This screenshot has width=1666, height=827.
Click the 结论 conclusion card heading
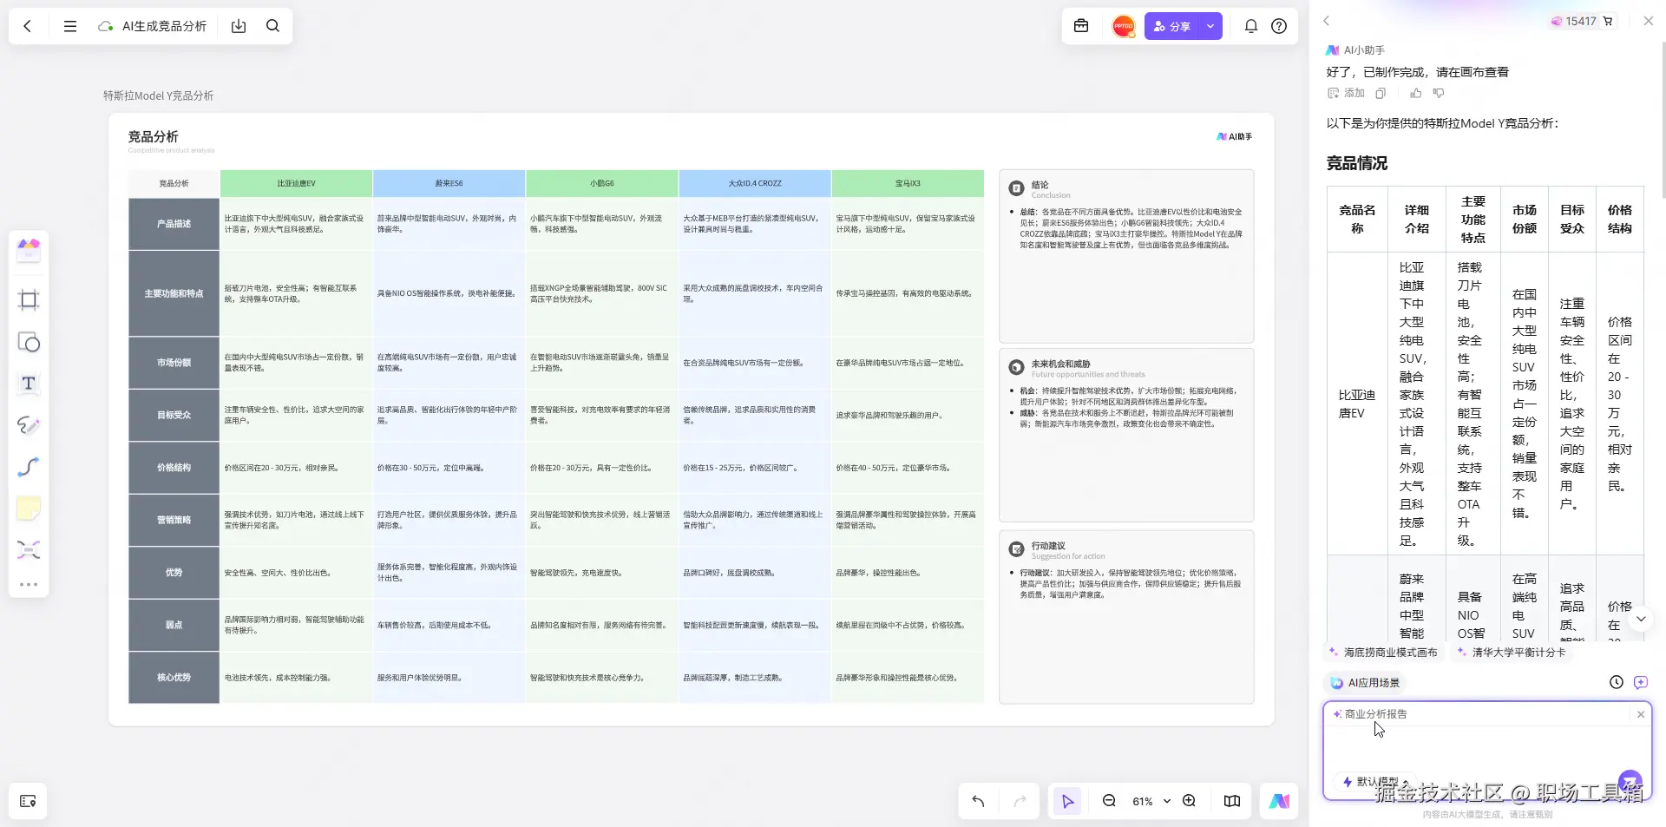click(x=1040, y=185)
